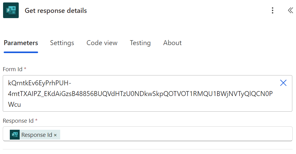Select the Response Id dynamic content token text
The height and width of the screenshot is (154, 296).
pyautogui.click(x=37, y=135)
